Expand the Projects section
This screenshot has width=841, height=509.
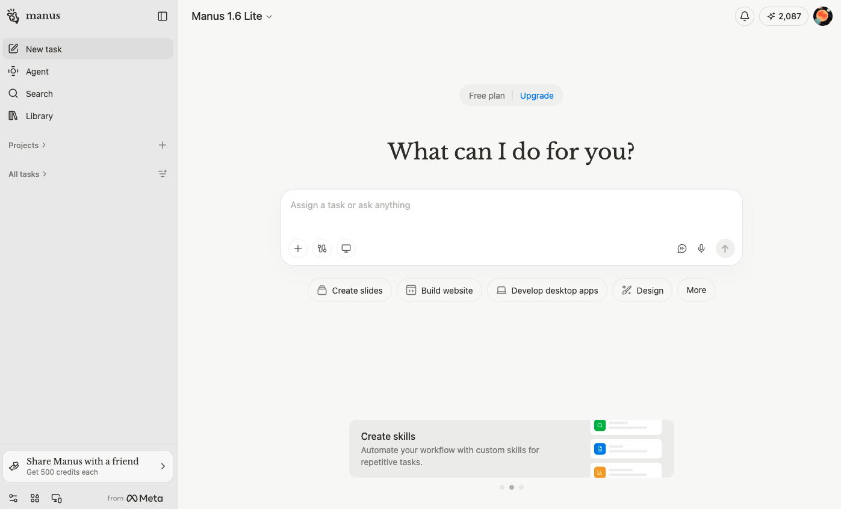click(x=27, y=145)
